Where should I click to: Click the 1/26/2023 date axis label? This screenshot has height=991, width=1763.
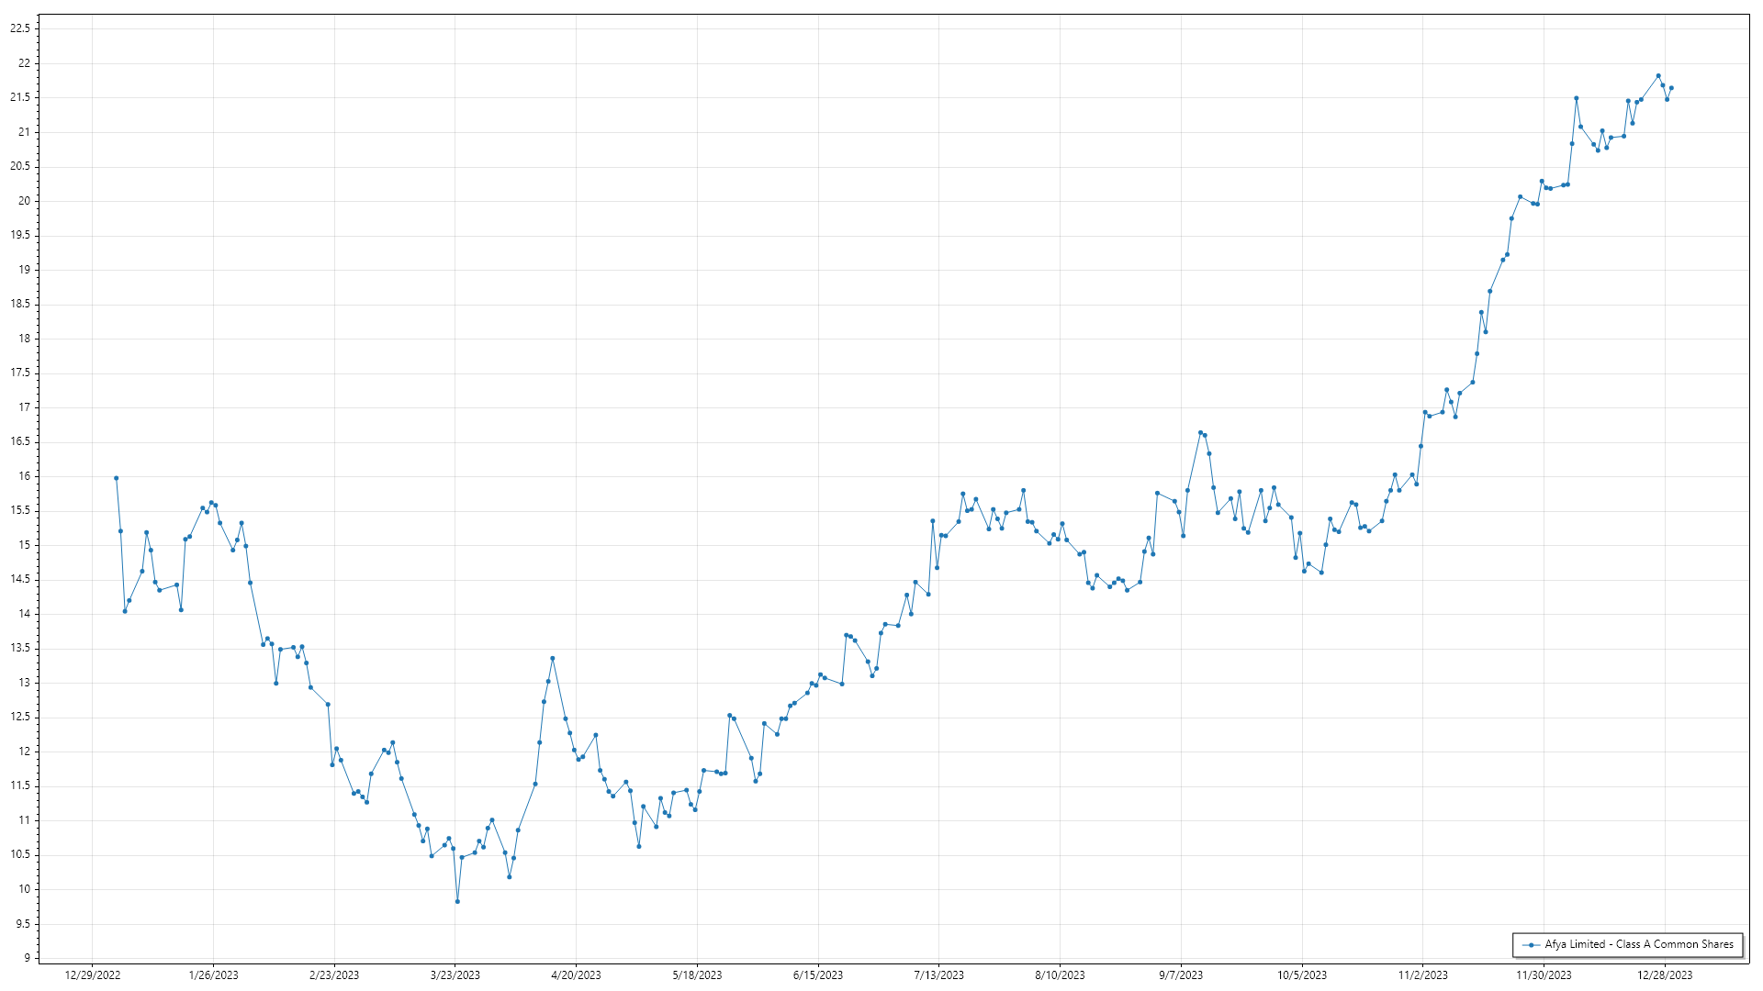click(213, 975)
